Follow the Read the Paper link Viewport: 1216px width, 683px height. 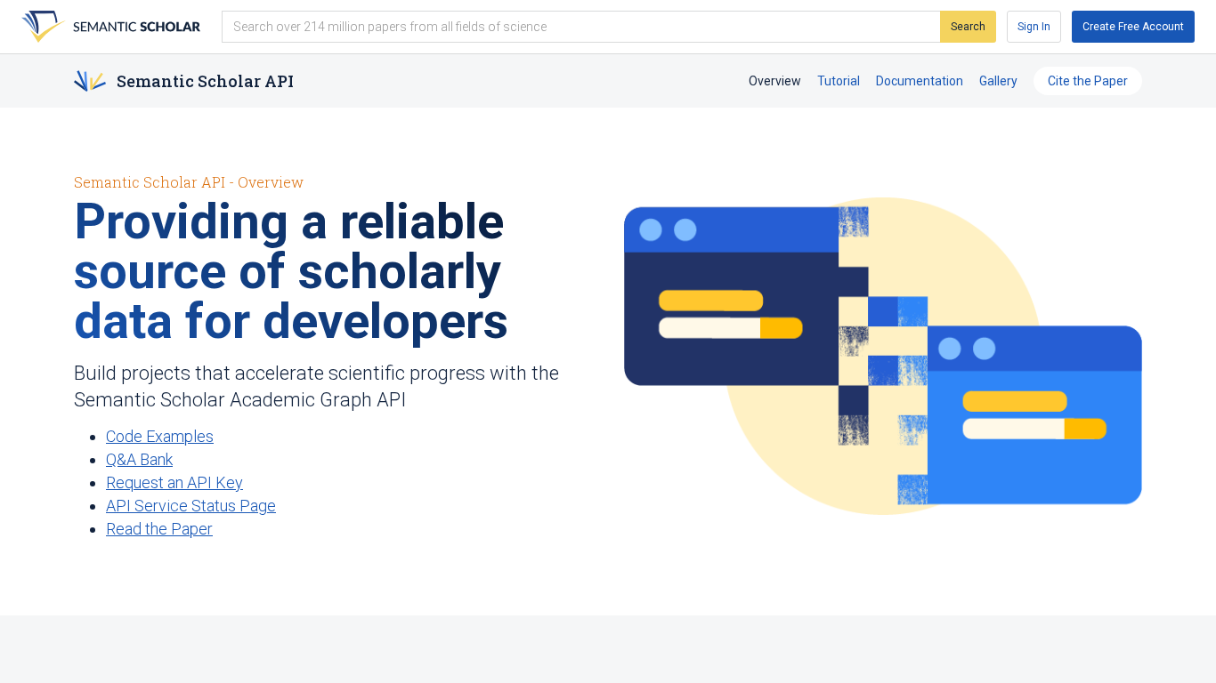[159, 529]
